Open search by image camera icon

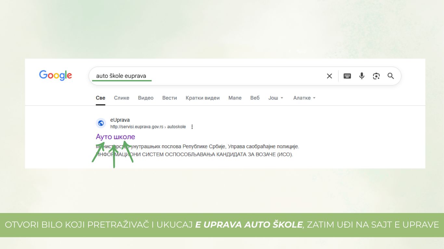(x=376, y=76)
